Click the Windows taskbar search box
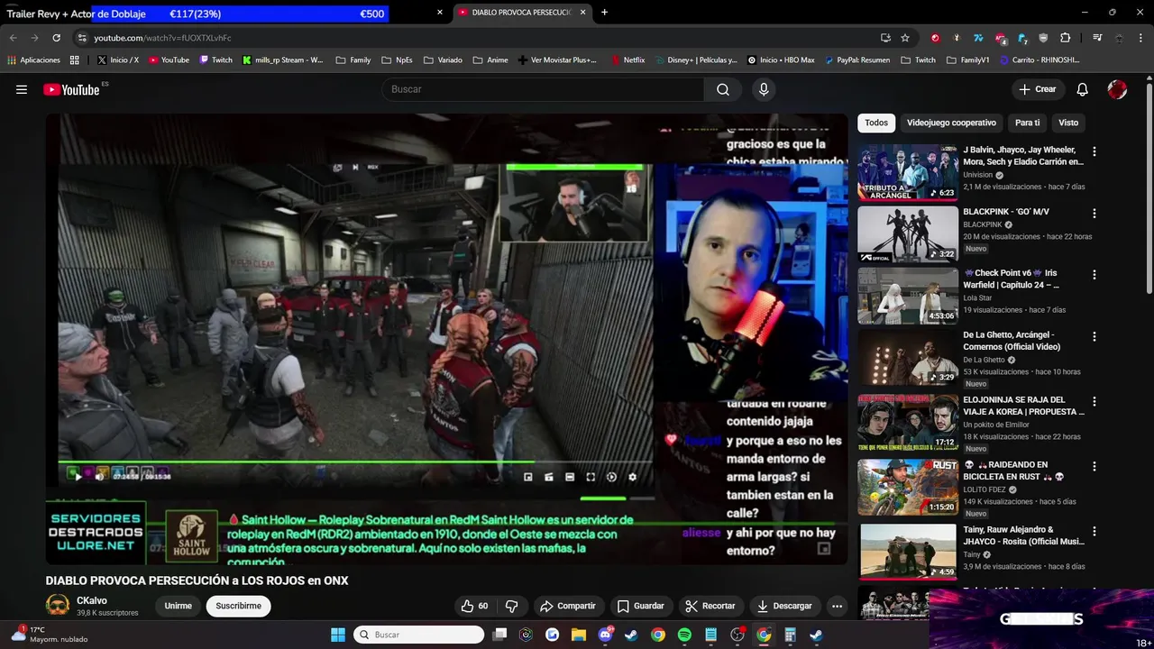The height and width of the screenshot is (649, 1154). tap(418, 635)
